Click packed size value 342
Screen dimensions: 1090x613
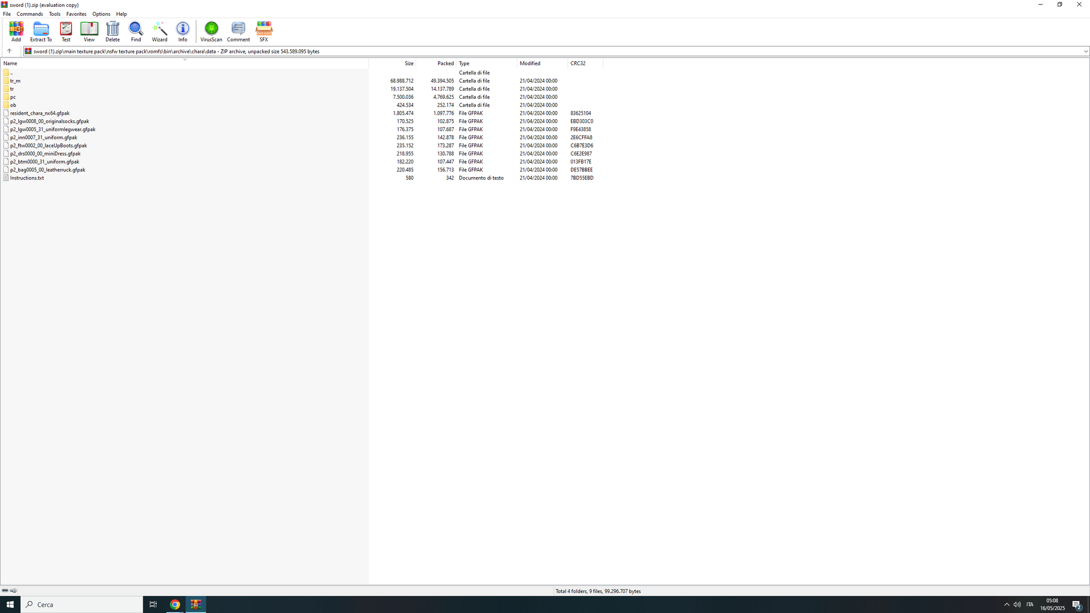450,178
